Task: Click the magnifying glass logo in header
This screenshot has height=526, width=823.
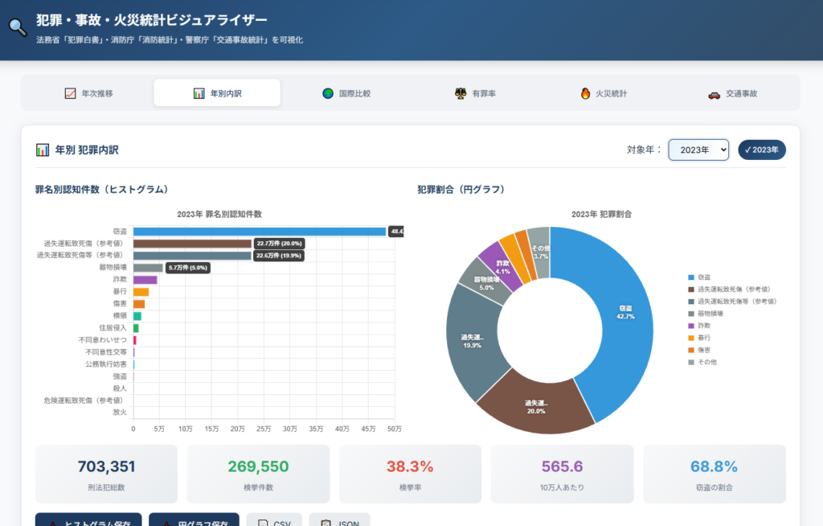Action: (x=18, y=27)
